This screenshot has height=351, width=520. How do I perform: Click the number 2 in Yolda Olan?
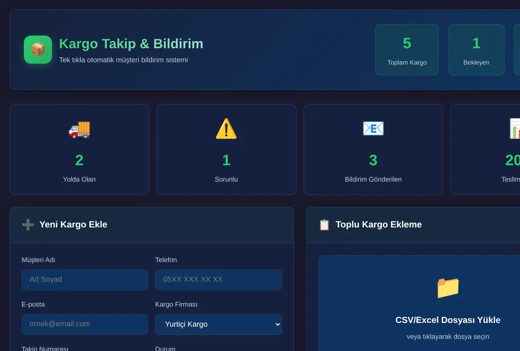point(79,160)
